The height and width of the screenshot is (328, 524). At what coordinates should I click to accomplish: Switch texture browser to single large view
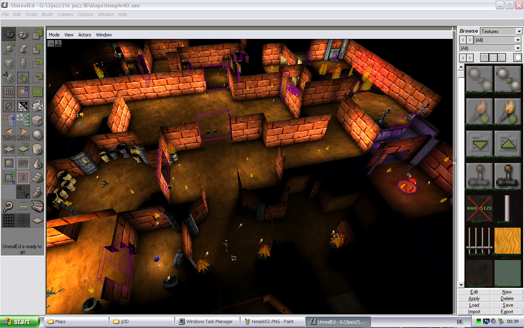pos(485,58)
